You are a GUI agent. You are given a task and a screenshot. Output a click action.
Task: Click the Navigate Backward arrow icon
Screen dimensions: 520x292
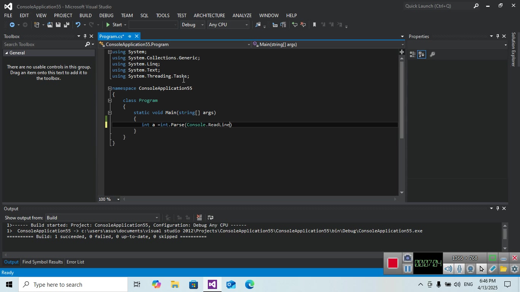pos(12,25)
